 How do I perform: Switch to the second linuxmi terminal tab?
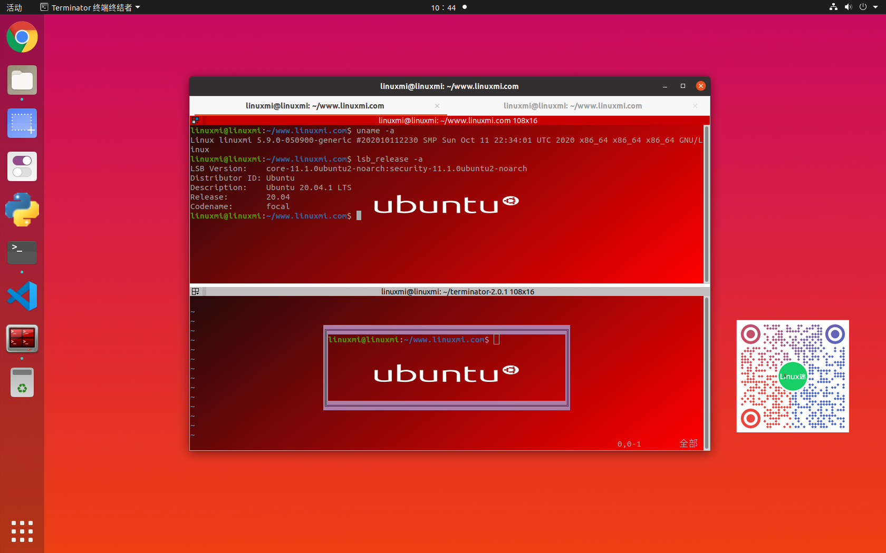point(573,105)
